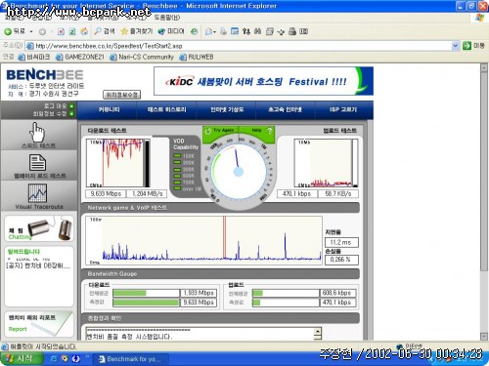The height and width of the screenshot is (366, 489).
Task: Click the address bar URL field
Action: click(243, 46)
